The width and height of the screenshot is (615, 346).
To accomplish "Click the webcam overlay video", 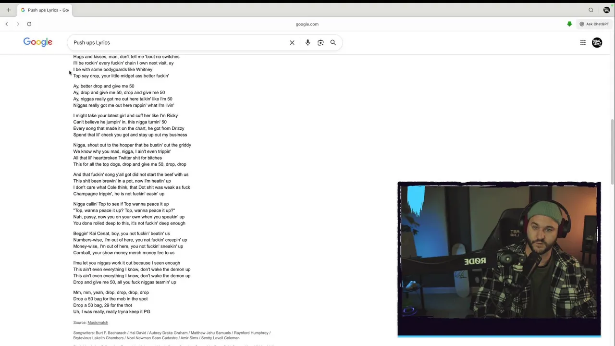I will coord(499,259).
